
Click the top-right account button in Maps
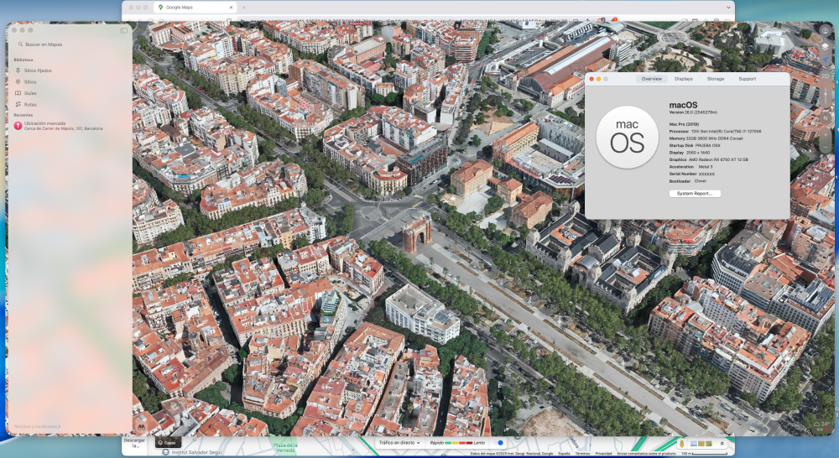pyautogui.click(x=825, y=30)
